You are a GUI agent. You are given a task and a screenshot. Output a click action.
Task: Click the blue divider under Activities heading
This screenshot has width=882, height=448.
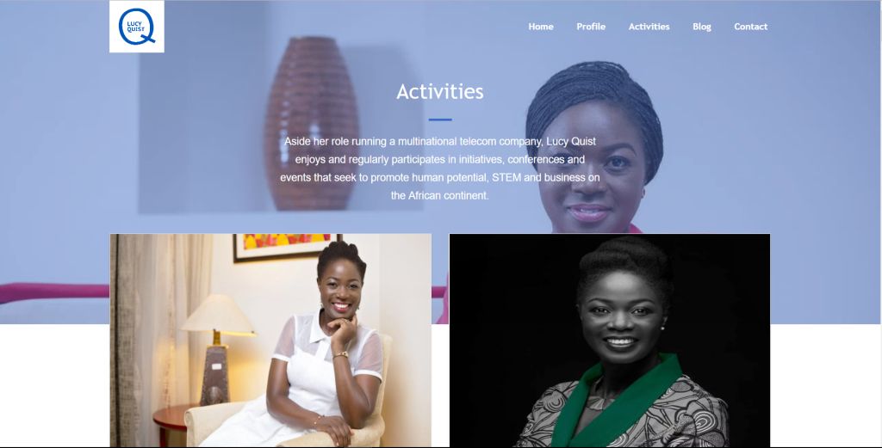pos(440,120)
